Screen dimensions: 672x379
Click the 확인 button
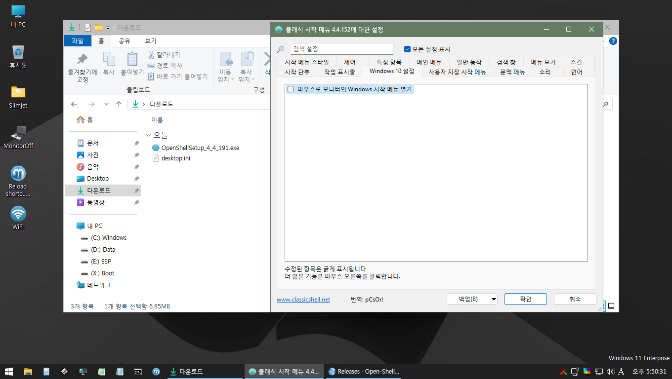pyautogui.click(x=526, y=299)
